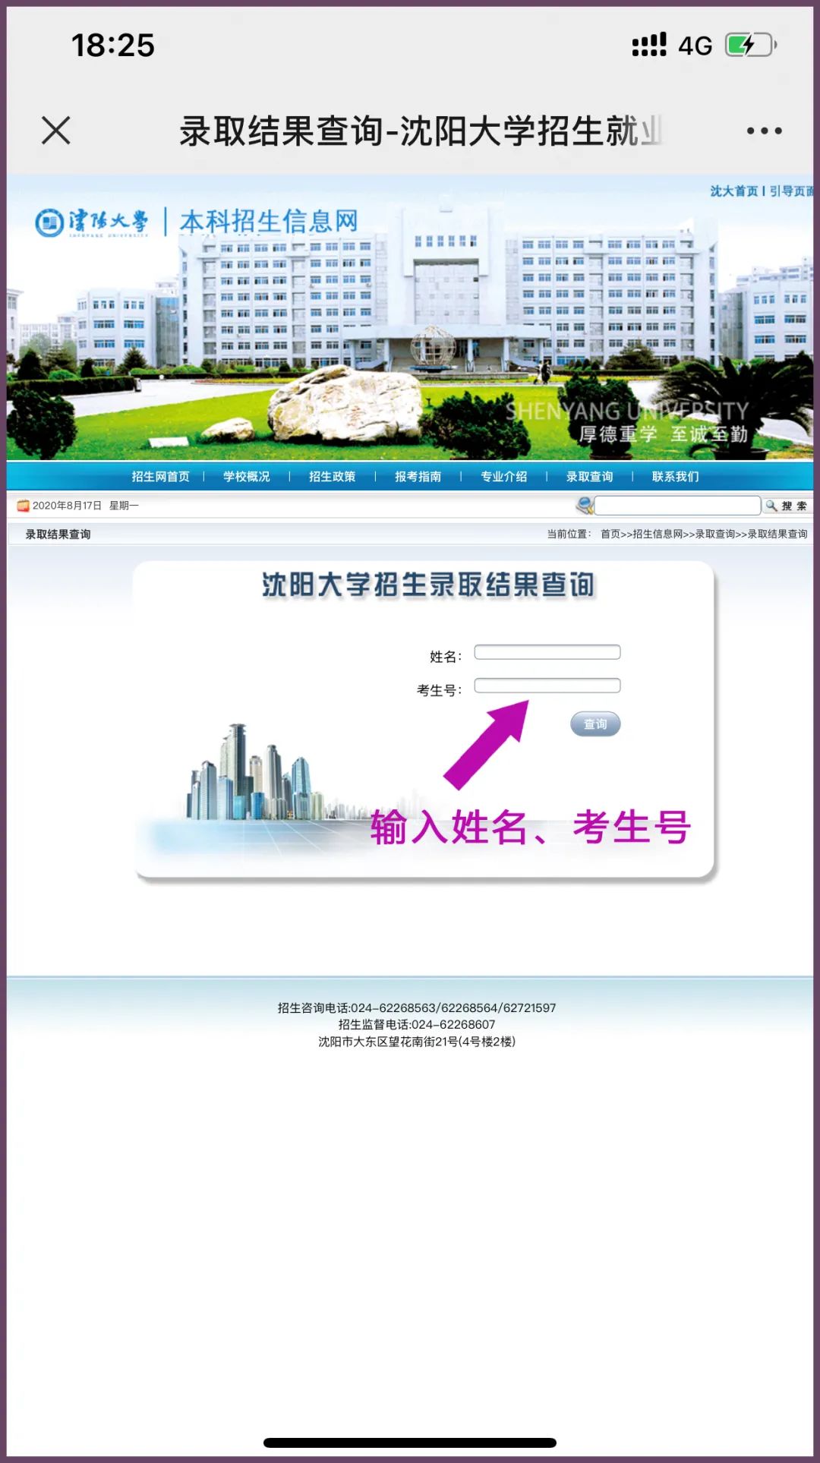Click the 沈阳大学招生录取结果查询 form heading
This screenshot has width=820, height=1463.
click(x=429, y=585)
